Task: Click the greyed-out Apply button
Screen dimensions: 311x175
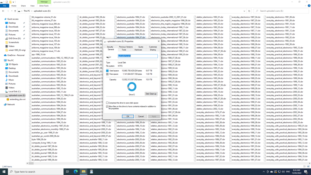Action: pos(154,116)
